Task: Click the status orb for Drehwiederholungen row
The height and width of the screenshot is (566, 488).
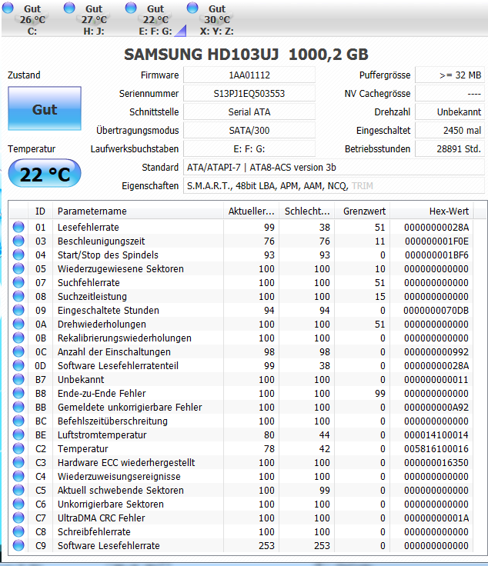Action: click(18, 324)
